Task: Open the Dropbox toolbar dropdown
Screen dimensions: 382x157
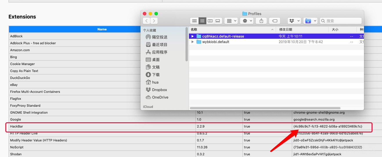Action: (x=294, y=21)
